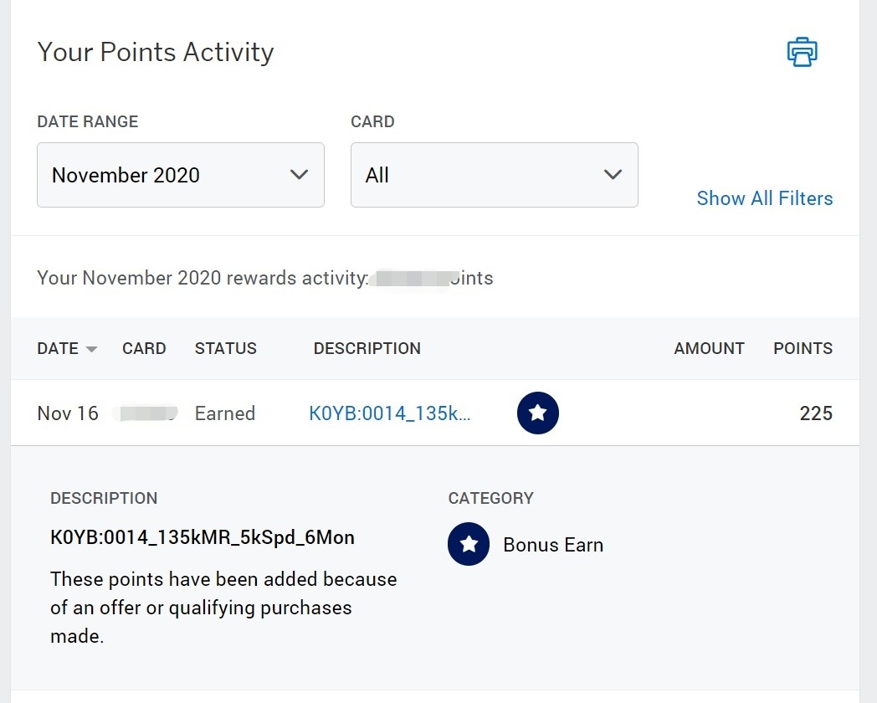Image resolution: width=877 pixels, height=703 pixels.
Task: Click the sort arrow beside the DATE header
Action: click(x=91, y=349)
